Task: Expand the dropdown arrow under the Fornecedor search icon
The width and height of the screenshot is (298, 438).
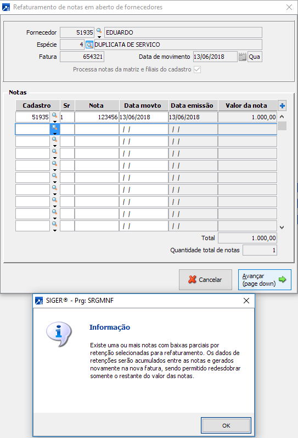Action: pos(99,37)
